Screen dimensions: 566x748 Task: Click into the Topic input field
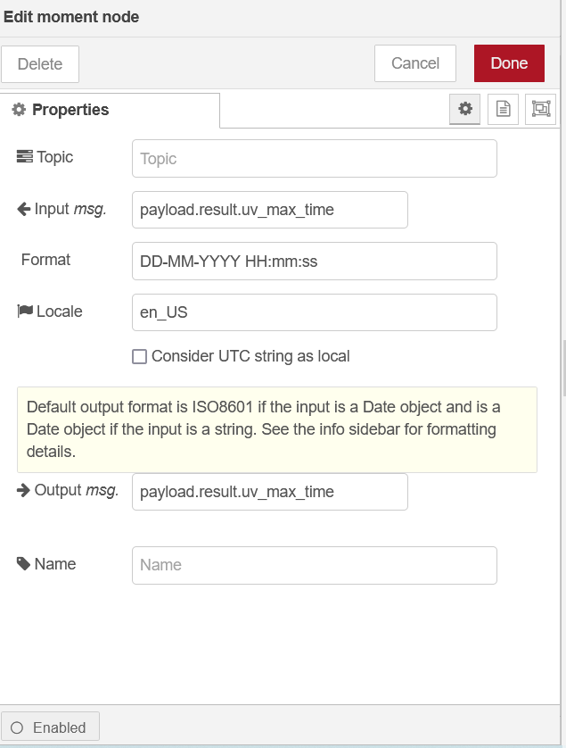tap(314, 159)
